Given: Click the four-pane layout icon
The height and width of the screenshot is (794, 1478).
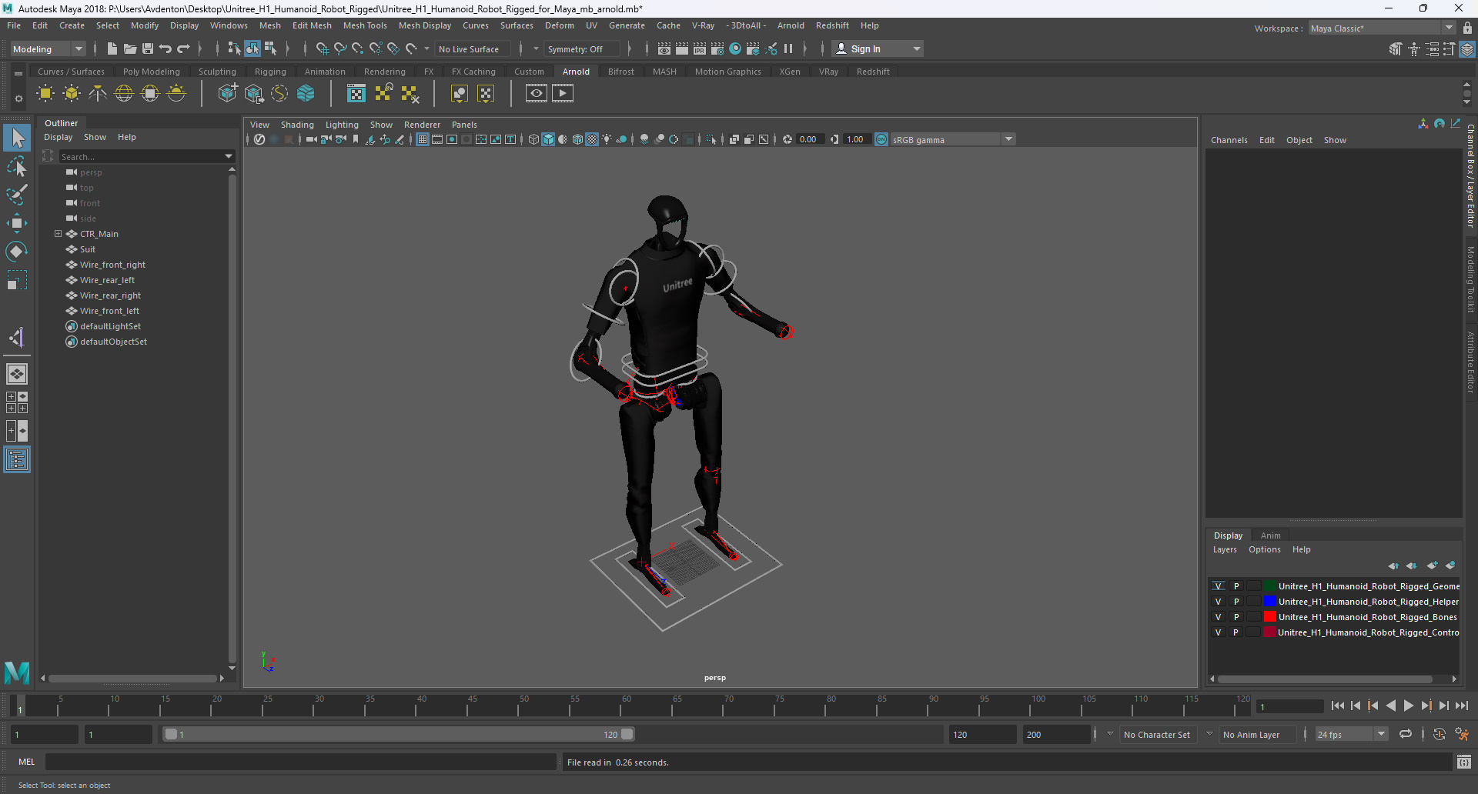Looking at the screenshot, I should [x=17, y=402].
